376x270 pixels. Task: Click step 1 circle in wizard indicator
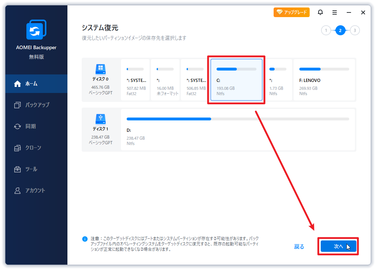326,31
